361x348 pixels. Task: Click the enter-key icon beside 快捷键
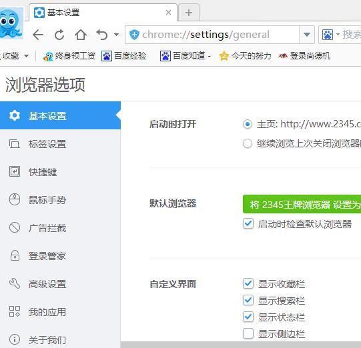click(15, 171)
